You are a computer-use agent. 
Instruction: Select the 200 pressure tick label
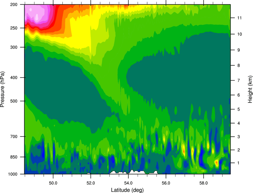14,4
